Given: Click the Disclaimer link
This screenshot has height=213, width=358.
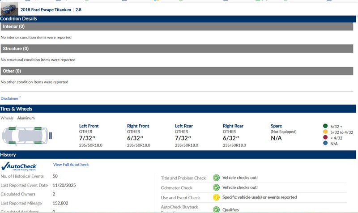Looking at the screenshot, I should point(10,98).
